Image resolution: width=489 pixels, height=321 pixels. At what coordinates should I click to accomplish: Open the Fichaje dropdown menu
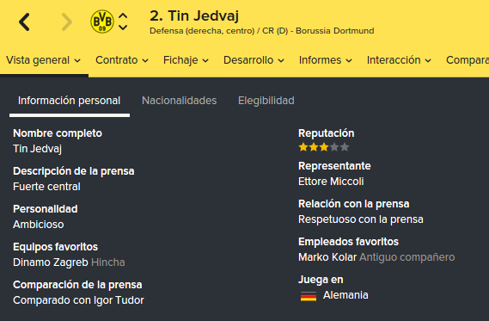186,60
